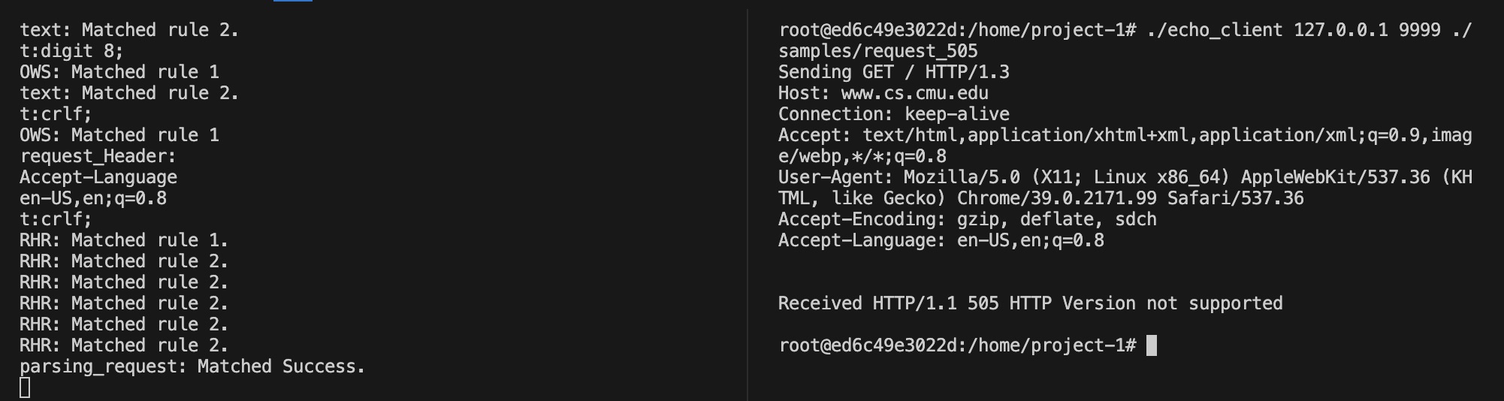The width and height of the screenshot is (1504, 401).
Task: Click 'Accept-Language: en-US' line in right terminal
Action: pyautogui.click(x=941, y=240)
